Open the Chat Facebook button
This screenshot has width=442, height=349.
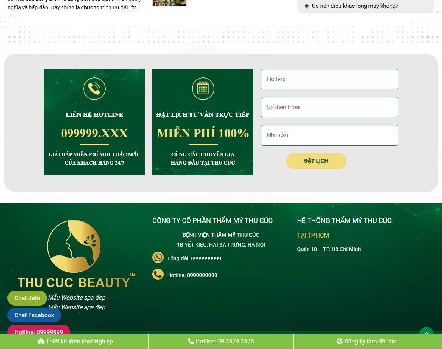[x=34, y=315]
